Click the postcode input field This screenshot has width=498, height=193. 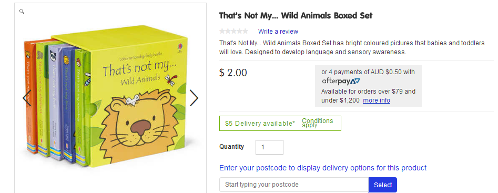pos(294,185)
